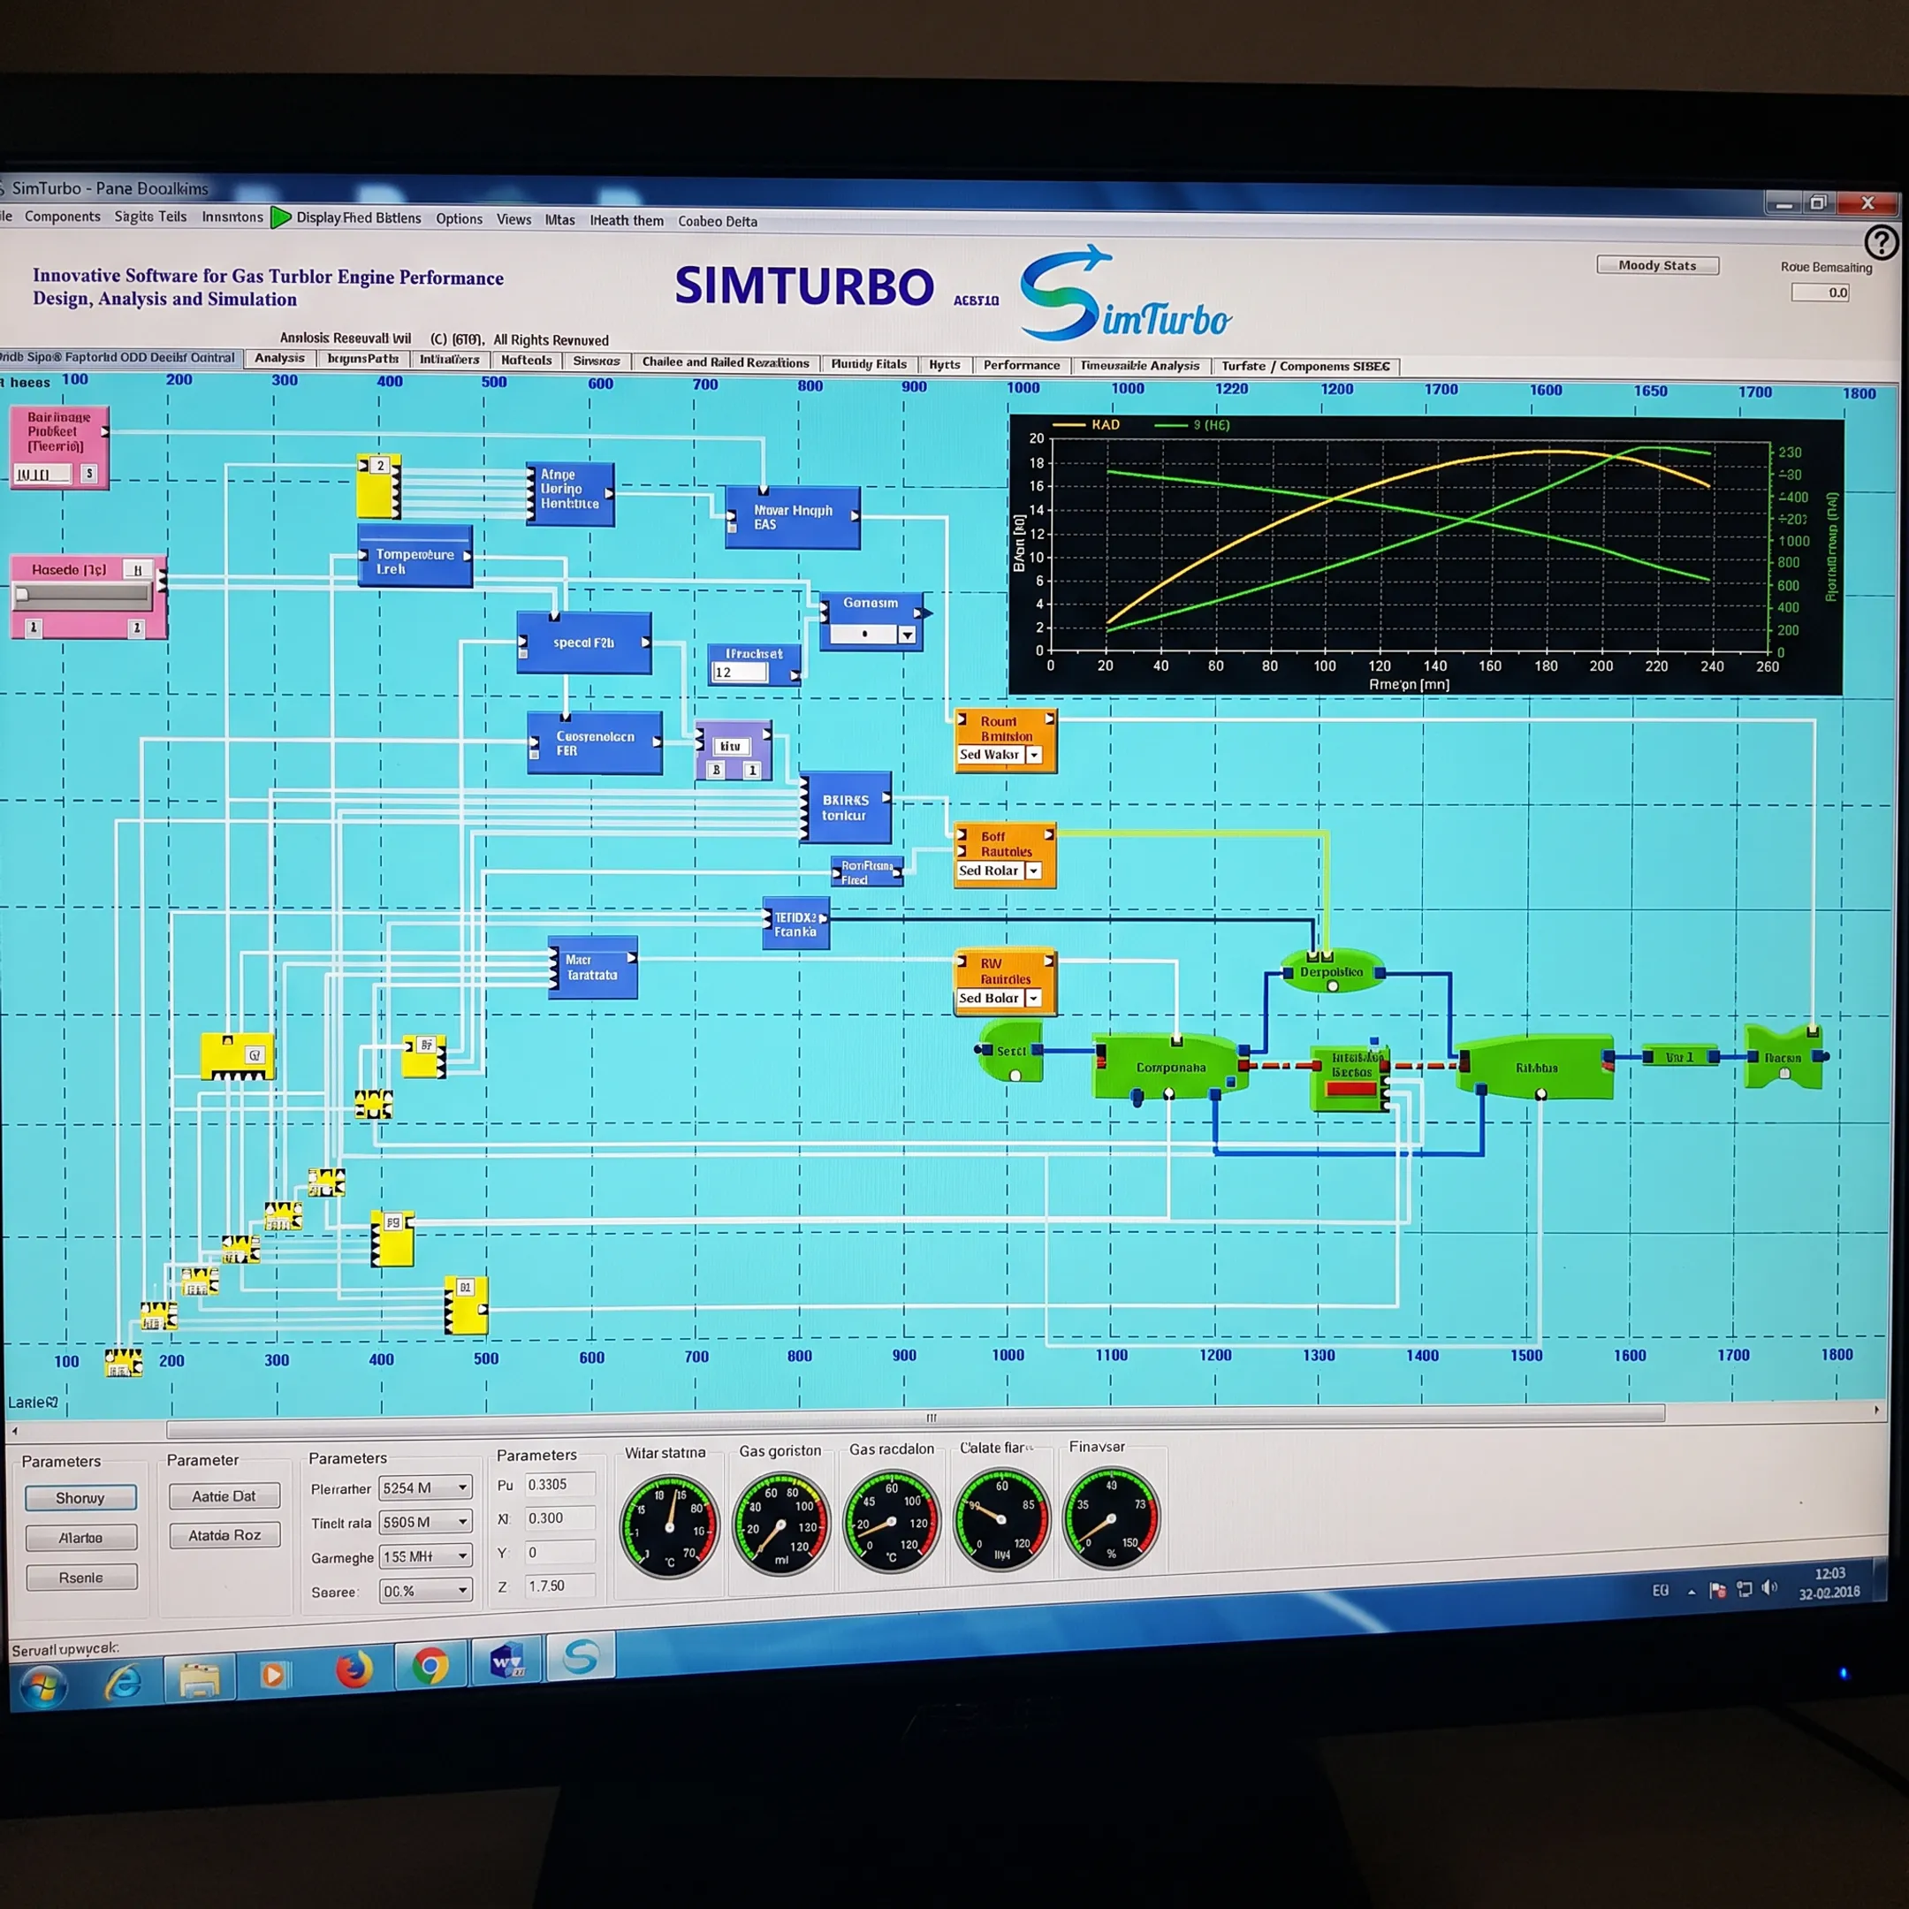Click the Roue Bemealting field showing 0.0
The height and width of the screenshot is (1909, 1909).
coord(1820,293)
